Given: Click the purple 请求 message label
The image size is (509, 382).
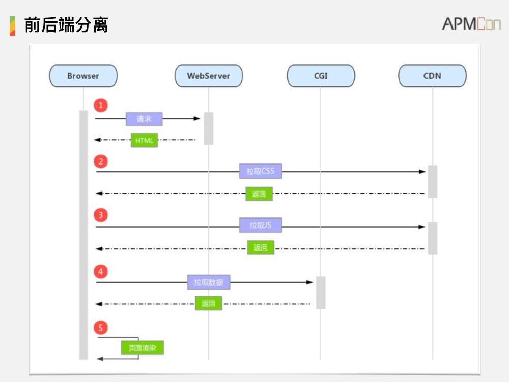Looking at the screenshot, I should click(x=144, y=119).
